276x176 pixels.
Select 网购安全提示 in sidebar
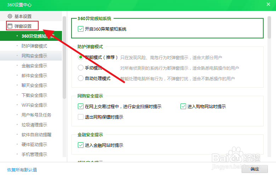click(x=31, y=56)
